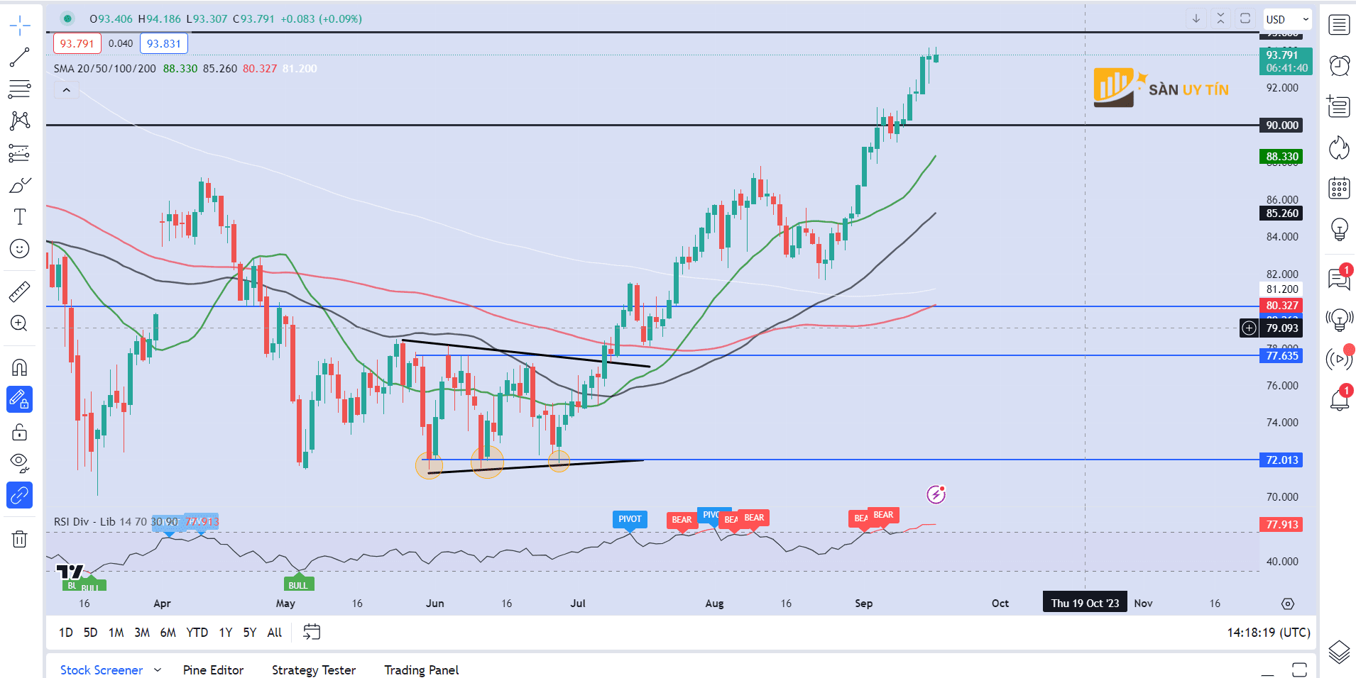Screen dimensions: 1356x678
Task: Open the data window icon
Action: 1339,106
